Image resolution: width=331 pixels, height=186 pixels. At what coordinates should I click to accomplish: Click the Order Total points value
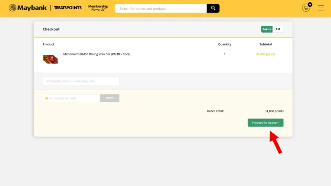(274, 111)
